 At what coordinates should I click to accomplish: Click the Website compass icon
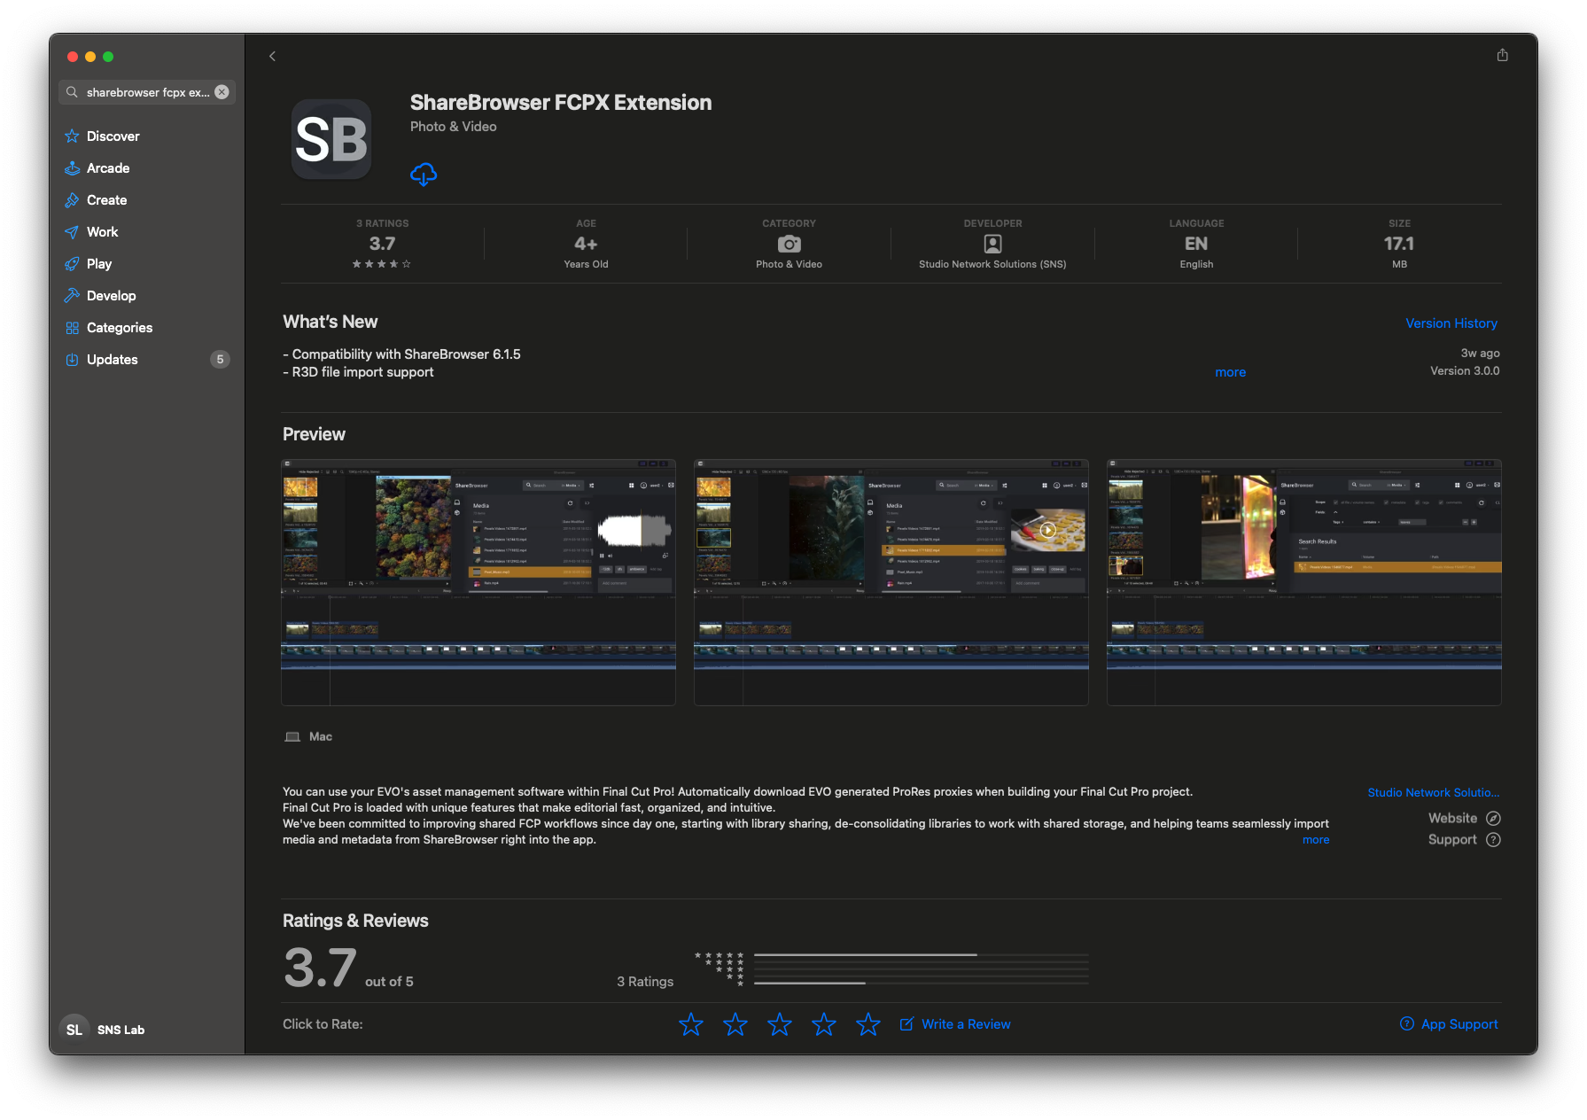pos(1493,819)
